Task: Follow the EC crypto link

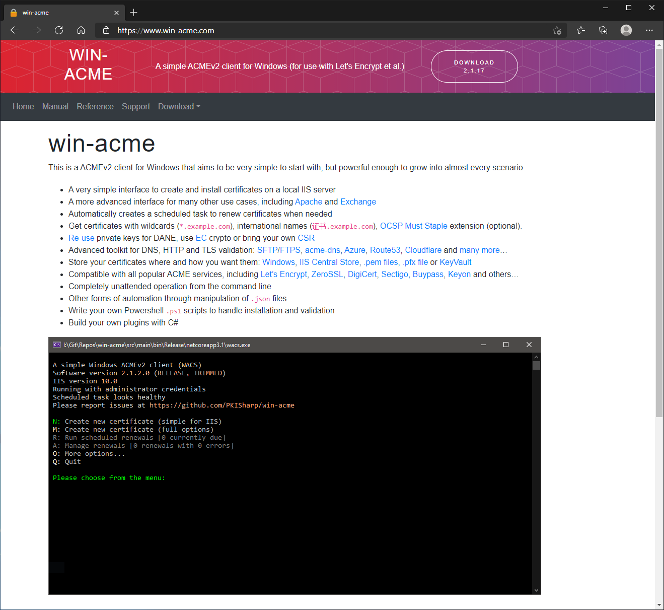Action: [201, 238]
